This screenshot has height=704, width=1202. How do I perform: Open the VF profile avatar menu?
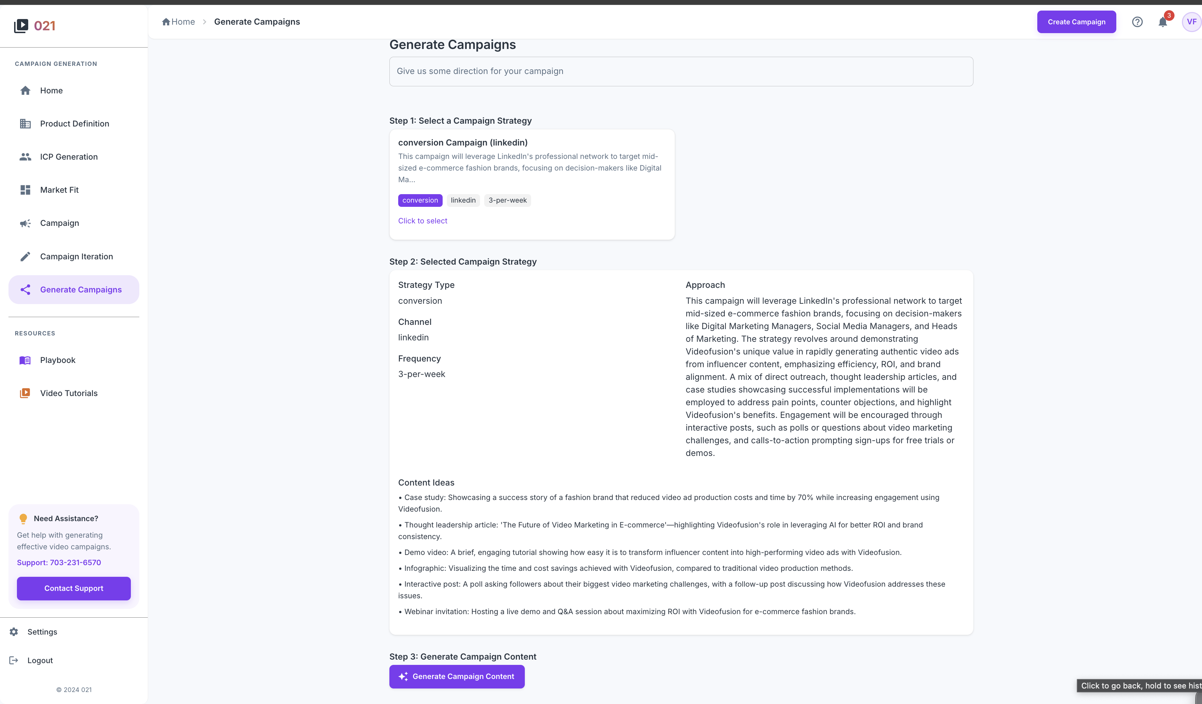tap(1191, 21)
